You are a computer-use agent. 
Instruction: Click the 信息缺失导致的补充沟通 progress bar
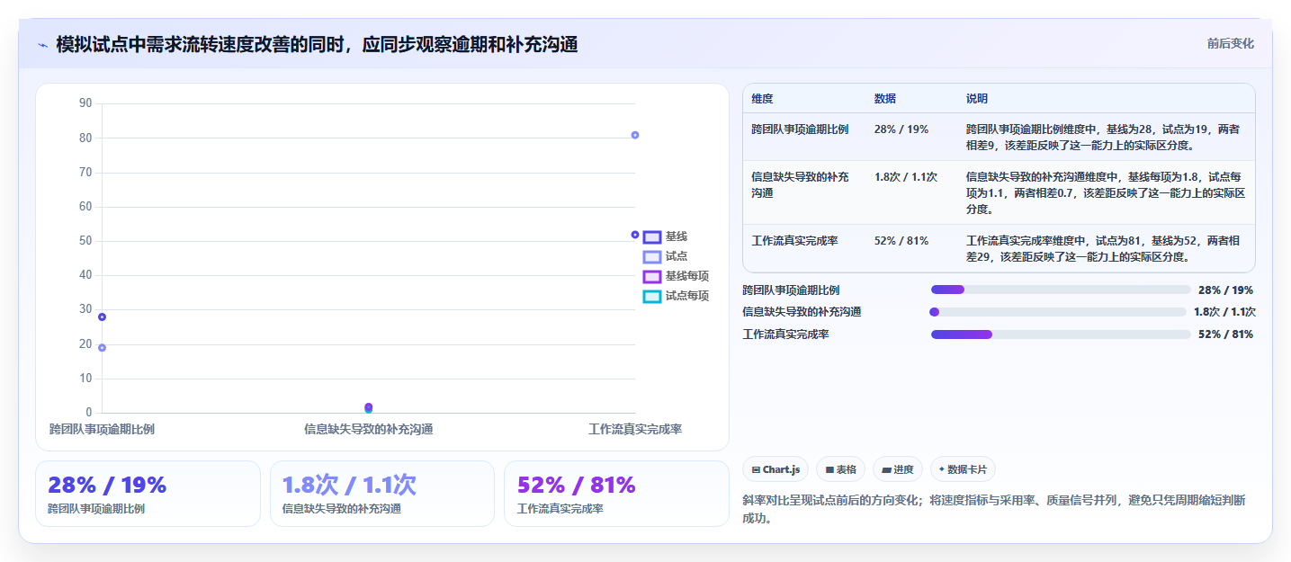click(1058, 312)
